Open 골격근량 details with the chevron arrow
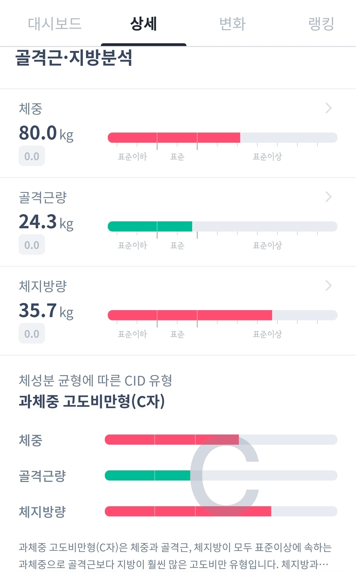356x572 pixels. tap(328, 197)
